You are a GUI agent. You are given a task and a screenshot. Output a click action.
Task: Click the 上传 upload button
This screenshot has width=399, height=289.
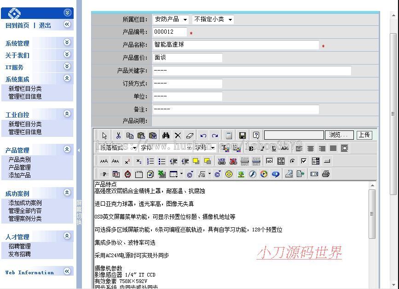coord(364,135)
